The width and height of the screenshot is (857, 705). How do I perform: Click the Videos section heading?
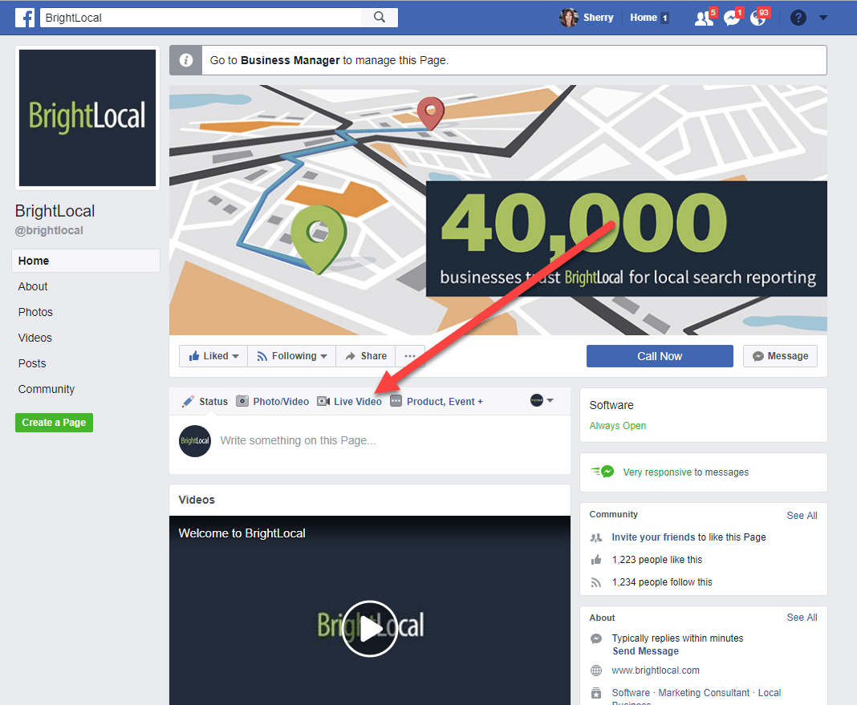click(x=197, y=500)
